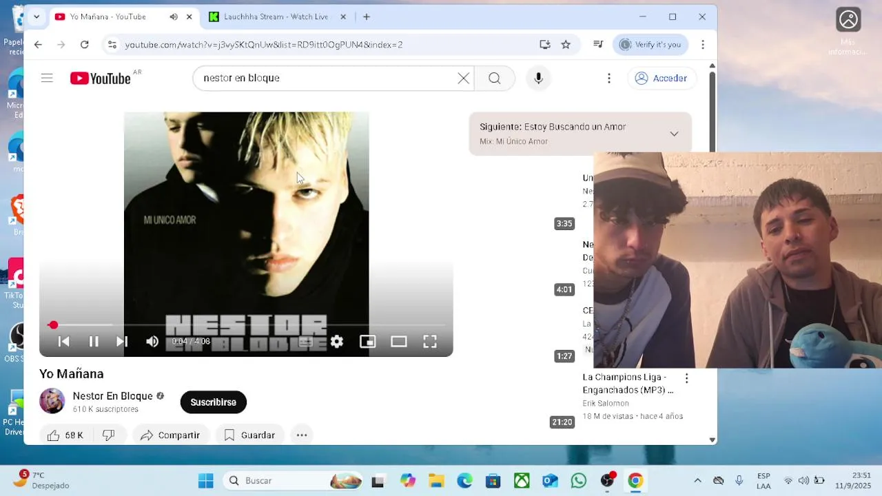The height and width of the screenshot is (496, 882).
Task: Start voice search with the microphone
Action: (539, 78)
